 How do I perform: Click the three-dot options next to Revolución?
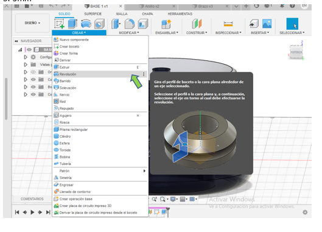(x=144, y=74)
